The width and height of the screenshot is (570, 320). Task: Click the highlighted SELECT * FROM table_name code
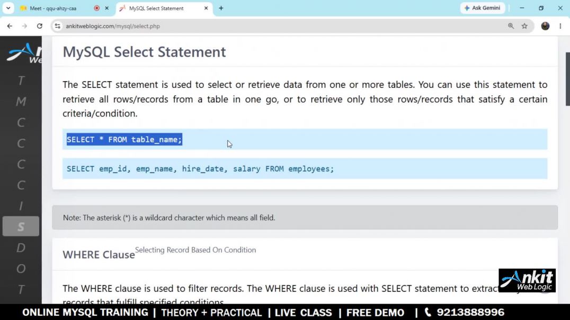tap(124, 139)
